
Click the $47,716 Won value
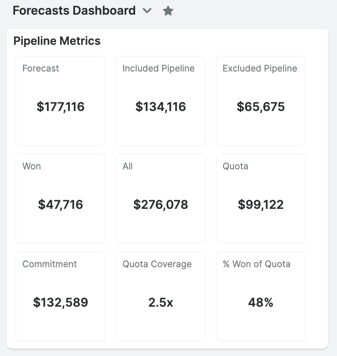coord(60,204)
